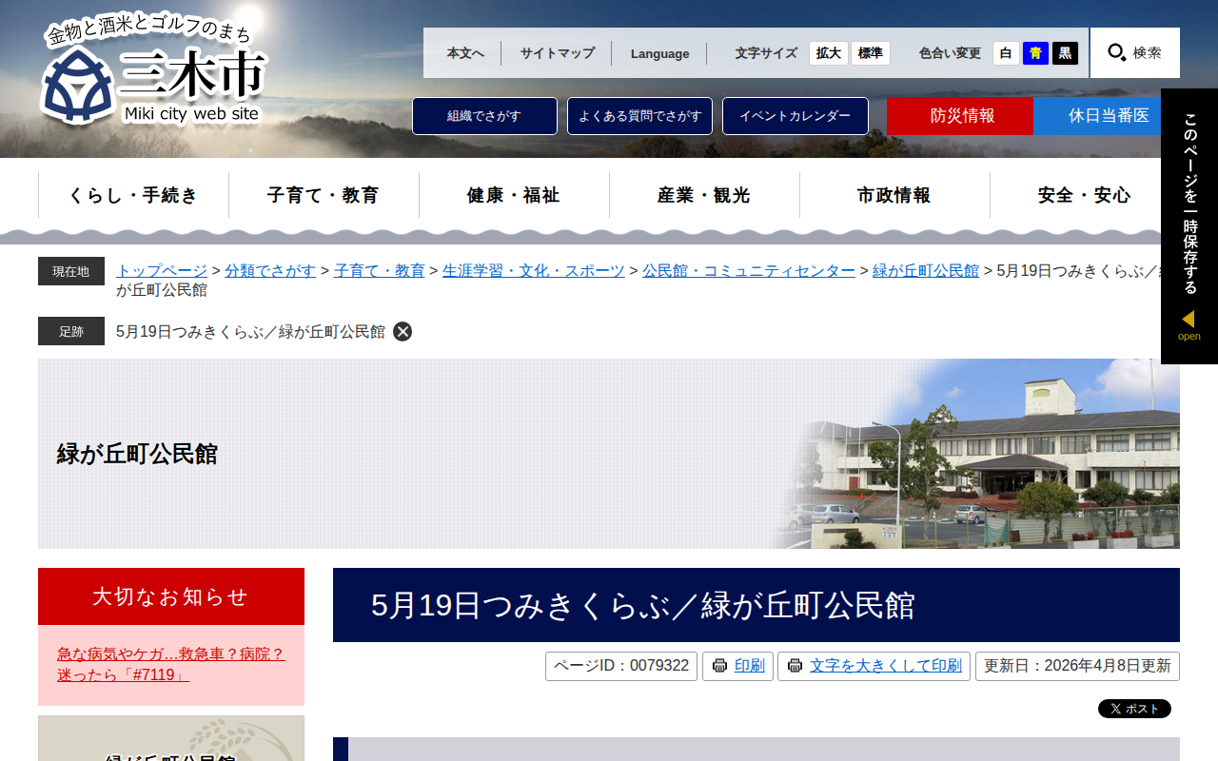Click よくある質問でさがす button
Screen dimensions: 1218x761
(639, 116)
